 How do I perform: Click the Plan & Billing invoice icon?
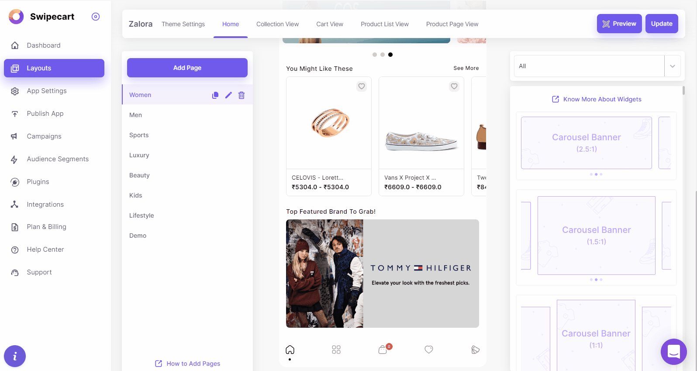[x=15, y=227]
